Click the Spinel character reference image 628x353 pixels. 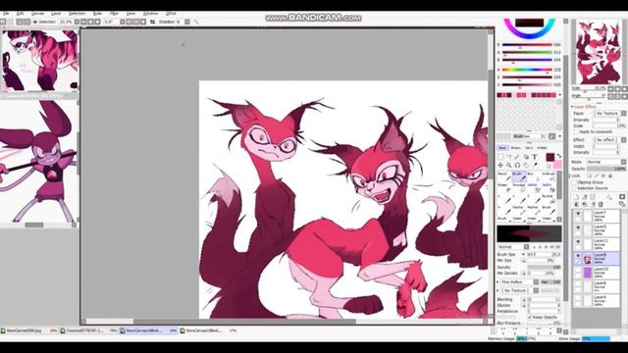(x=38, y=160)
